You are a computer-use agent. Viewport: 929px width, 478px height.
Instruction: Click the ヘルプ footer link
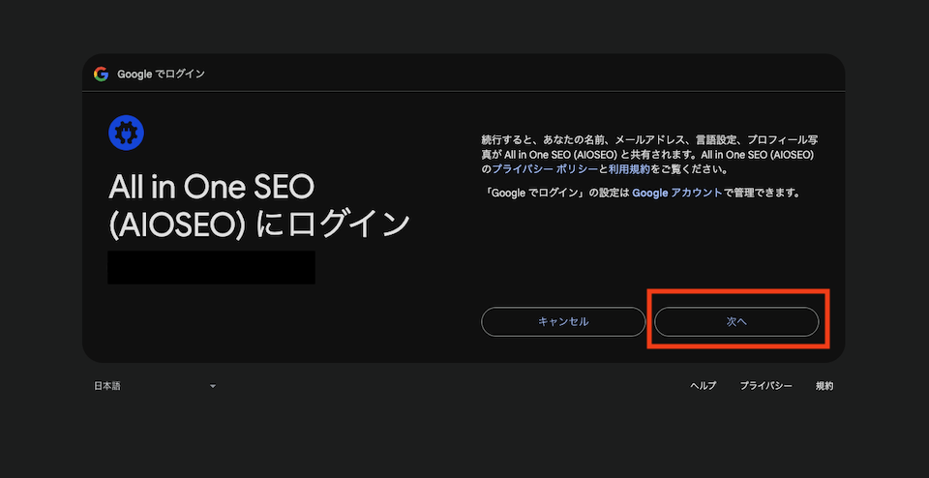coord(704,386)
